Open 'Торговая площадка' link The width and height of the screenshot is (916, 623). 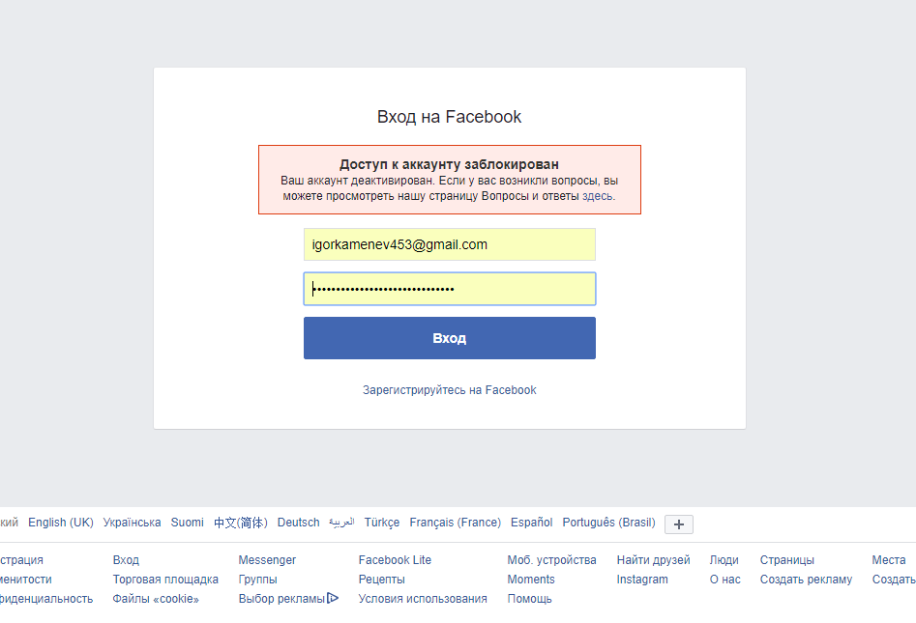click(x=165, y=580)
